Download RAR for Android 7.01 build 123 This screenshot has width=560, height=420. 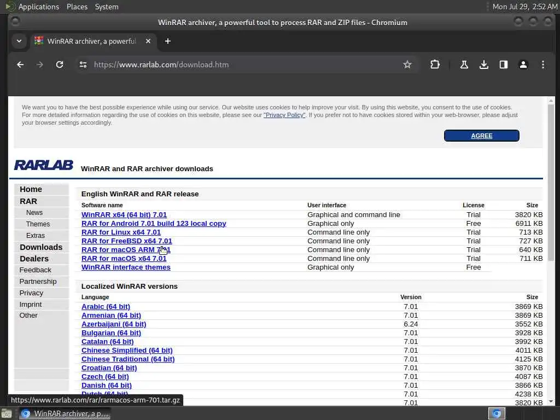tap(154, 224)
